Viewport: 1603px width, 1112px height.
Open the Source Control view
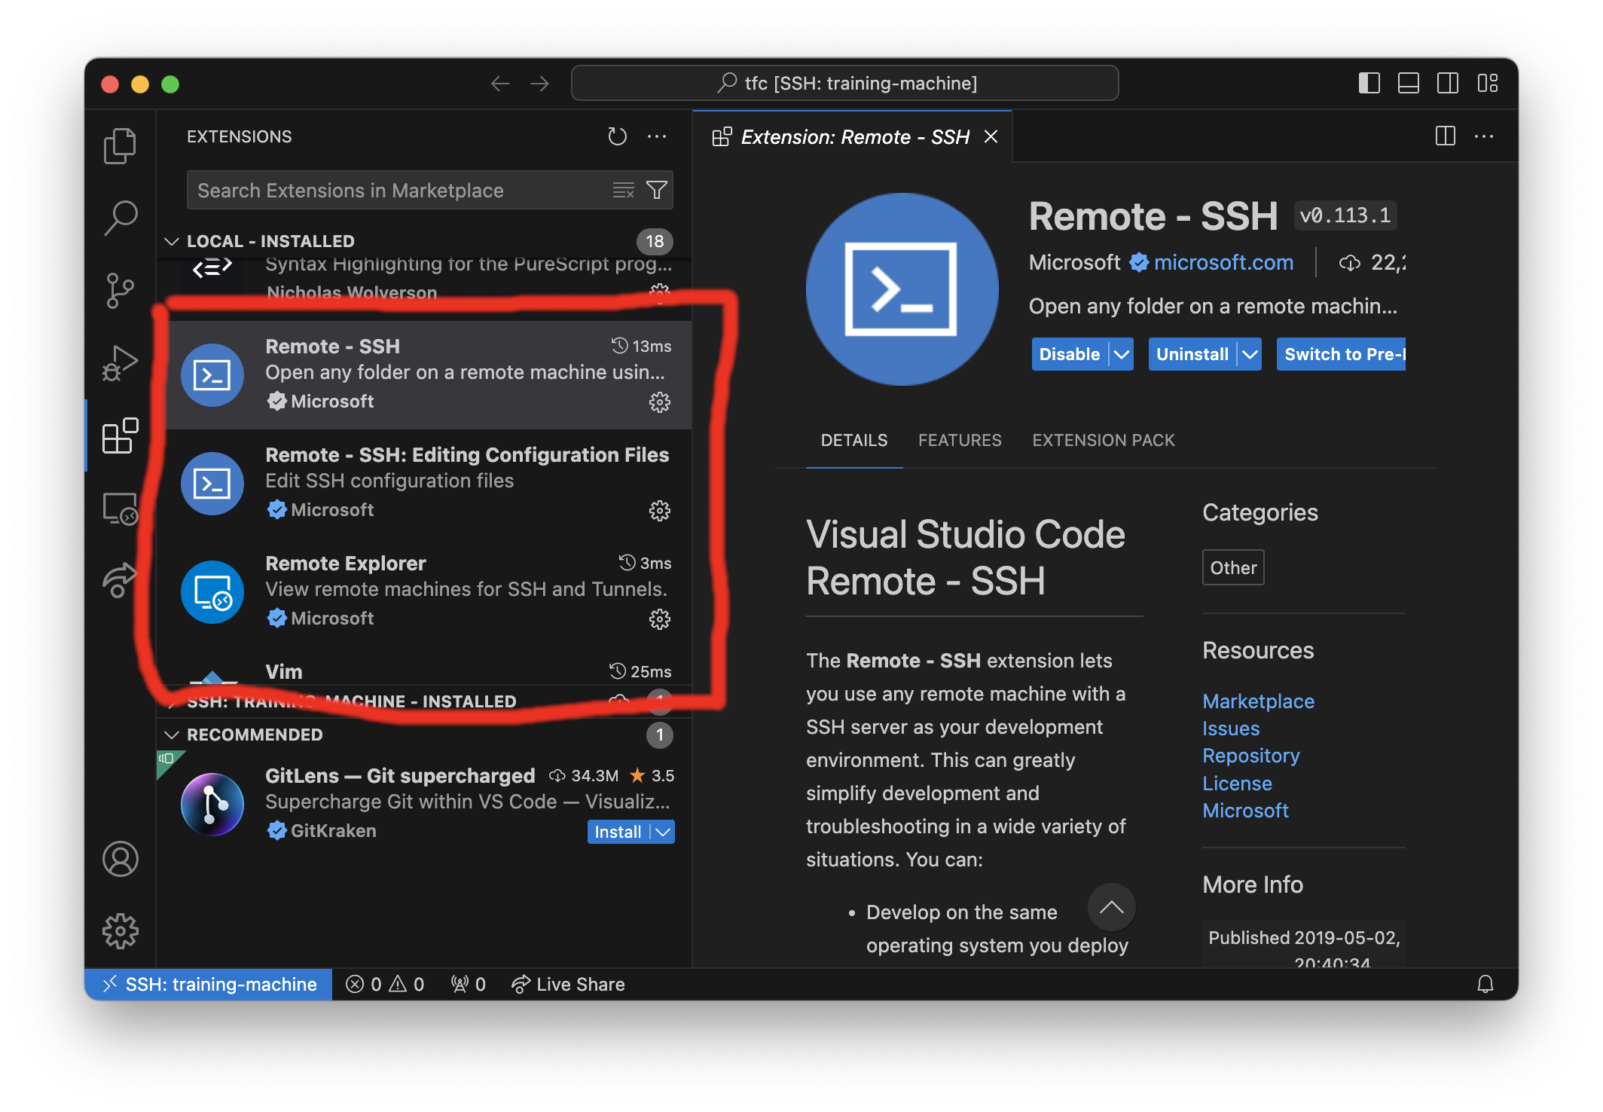coord(121,290)
